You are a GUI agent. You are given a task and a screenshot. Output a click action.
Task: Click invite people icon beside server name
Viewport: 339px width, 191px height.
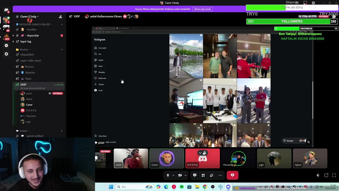(x=61, y=16)
